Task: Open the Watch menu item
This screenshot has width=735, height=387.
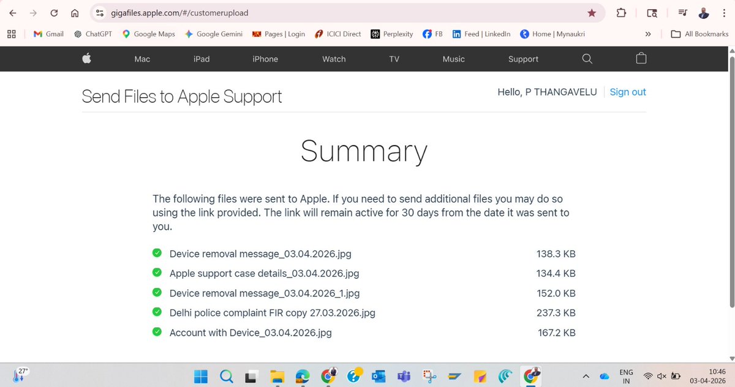Action: (x=334, y=59)
